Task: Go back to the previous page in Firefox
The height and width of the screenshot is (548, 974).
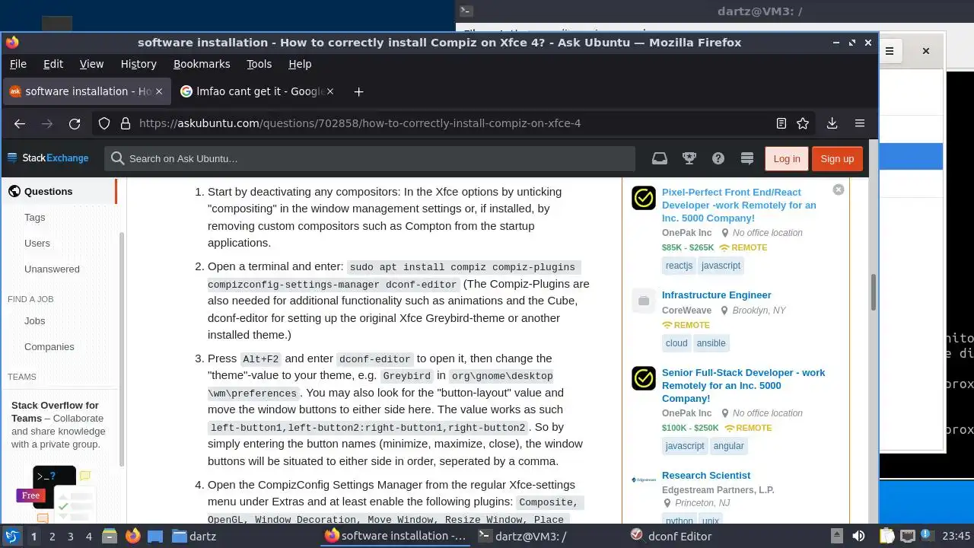Action: (x=20, y=123)
